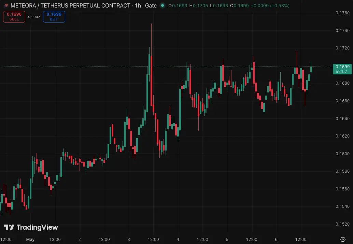Click the METEORA symbol icon in the title
The image size is (353, 244).
6,5
